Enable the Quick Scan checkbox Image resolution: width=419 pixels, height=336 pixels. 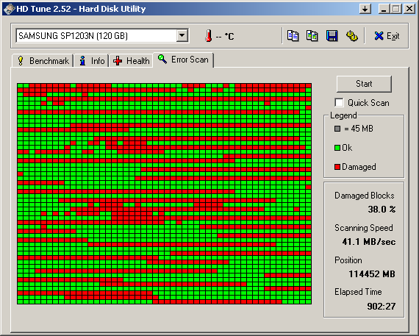(339, 103)
